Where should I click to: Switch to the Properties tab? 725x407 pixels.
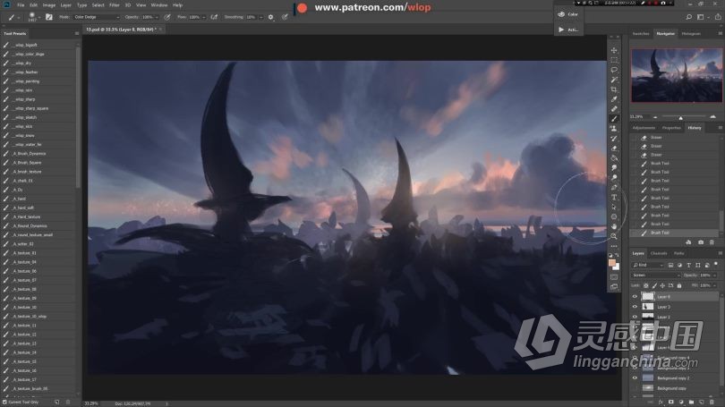671,128
